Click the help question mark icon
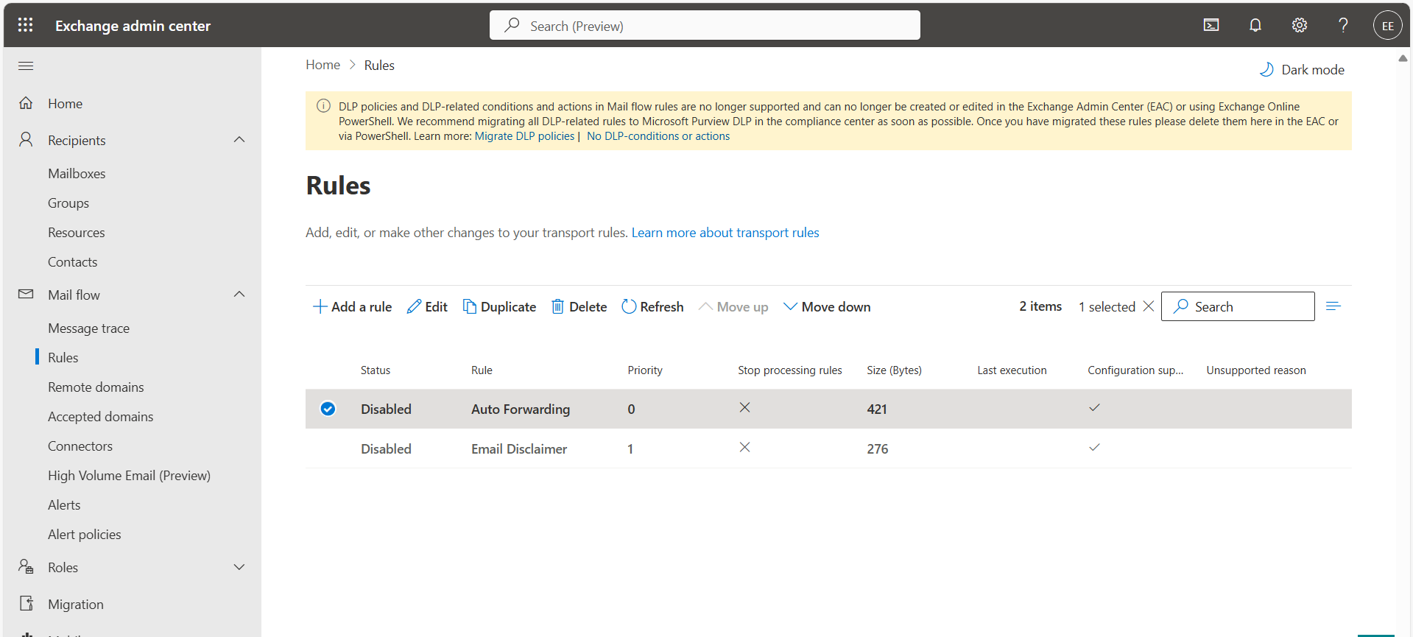 pyautogui.click(x=1343, y=25)
